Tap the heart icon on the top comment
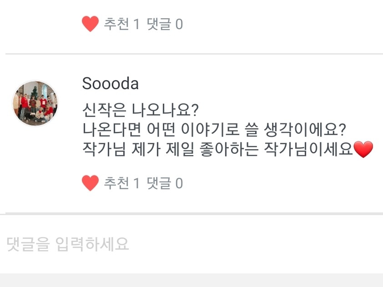This screenshot has width=383, height=287. [90, 24]
